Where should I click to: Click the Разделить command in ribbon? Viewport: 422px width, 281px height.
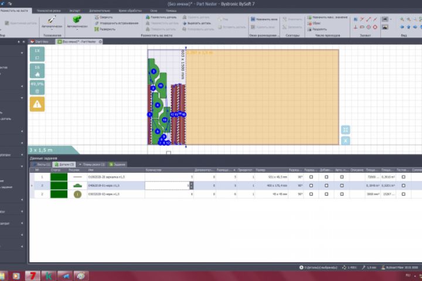point(316,29)
